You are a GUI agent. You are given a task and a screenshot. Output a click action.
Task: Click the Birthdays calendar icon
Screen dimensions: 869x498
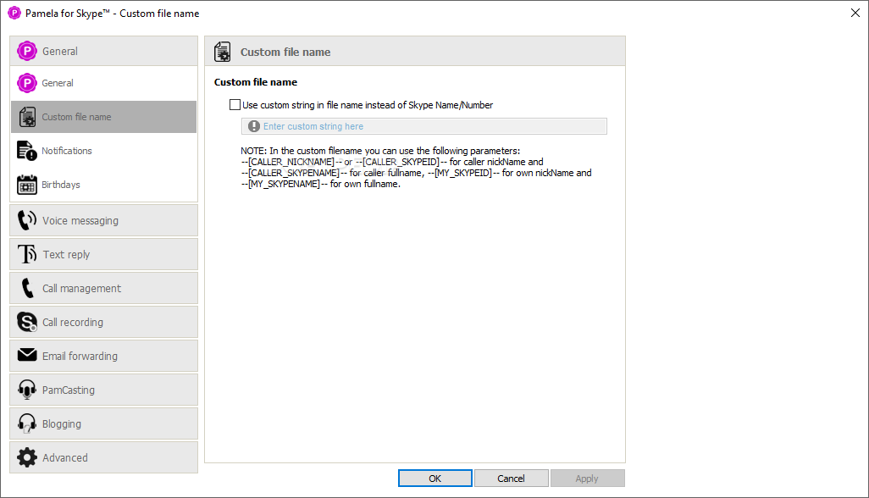click(26, 185)
